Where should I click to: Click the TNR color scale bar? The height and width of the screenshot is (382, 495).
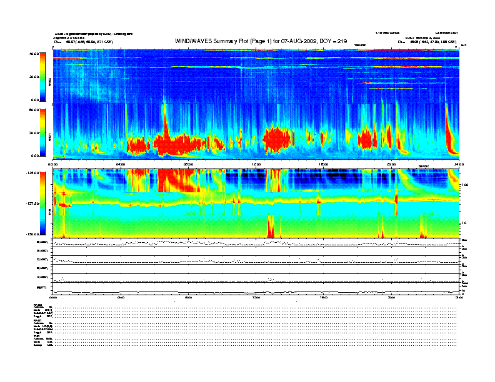(x=42, y=203)
